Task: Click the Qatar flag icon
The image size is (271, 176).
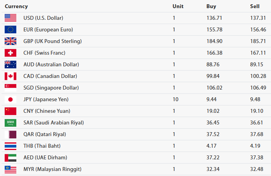Action: pyautogui.click(x=10, y=134)
